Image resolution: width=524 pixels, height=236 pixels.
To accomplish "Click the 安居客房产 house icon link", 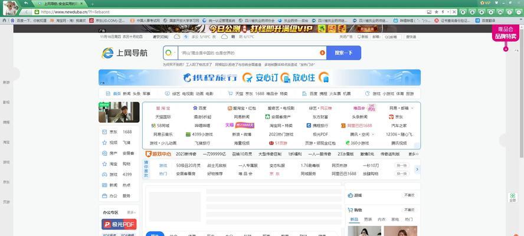I will 278,117.
